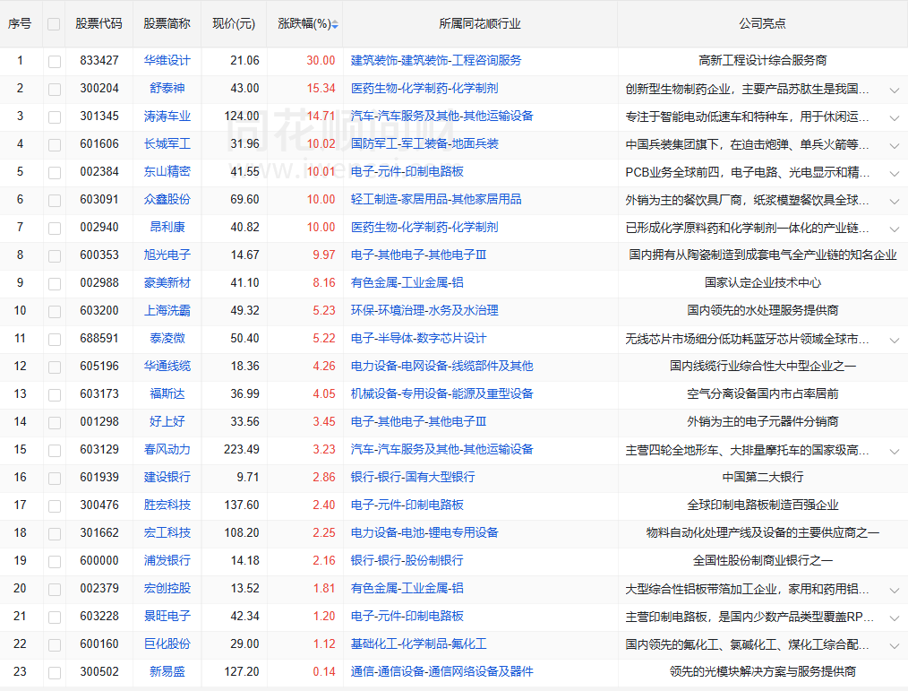Screen dimensions: 908x691
Task: Open industry link 银行-银行-国有大型银行
Action: [413, 477]
